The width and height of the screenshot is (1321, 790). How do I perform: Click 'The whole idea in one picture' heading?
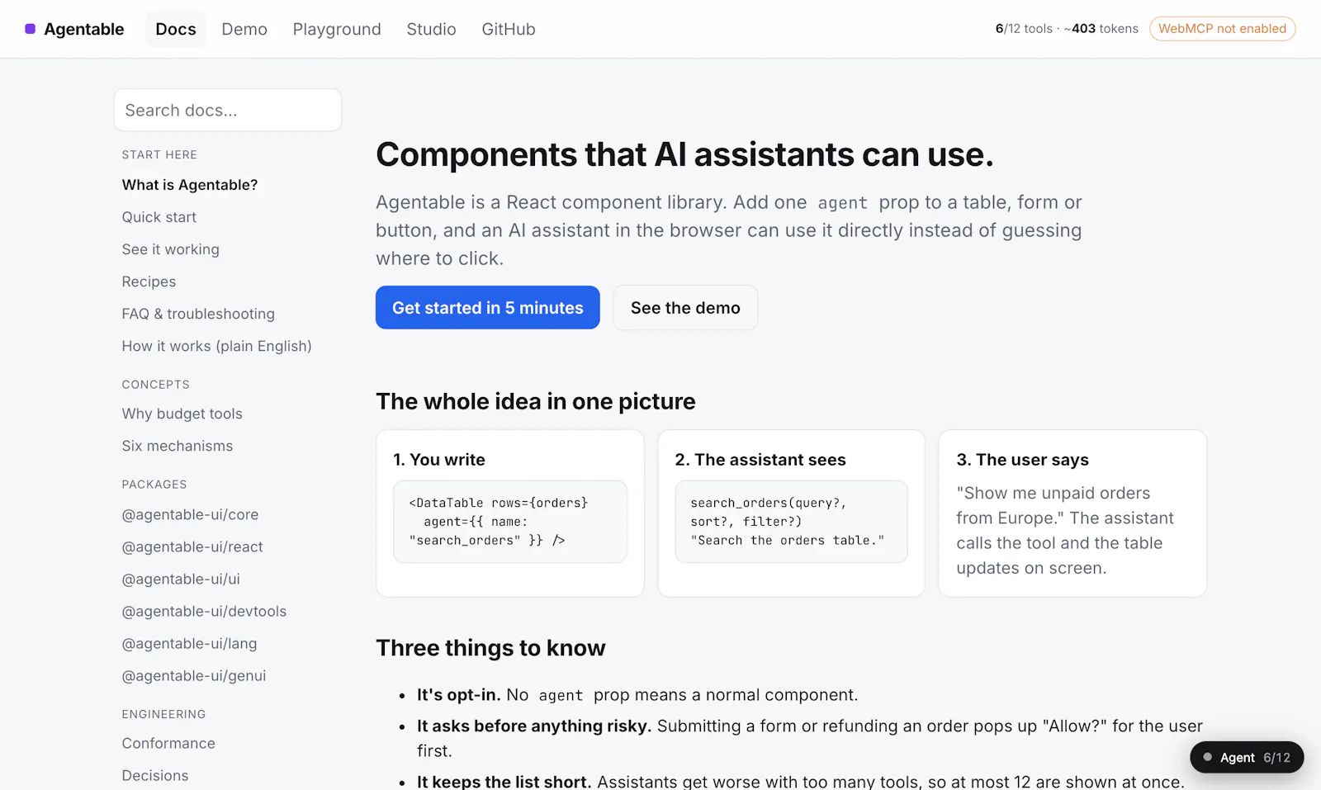(x=536, y=401)
